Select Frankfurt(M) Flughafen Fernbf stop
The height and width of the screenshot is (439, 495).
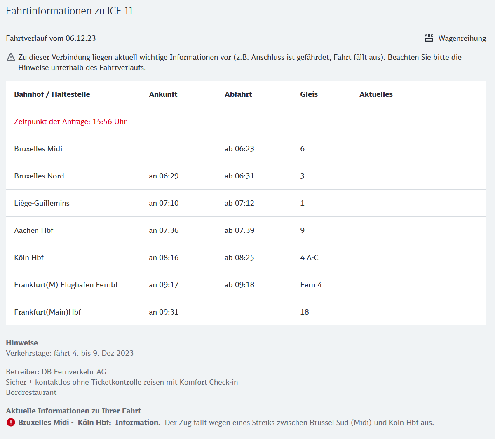pyautogui.click(x=66, y=285)
